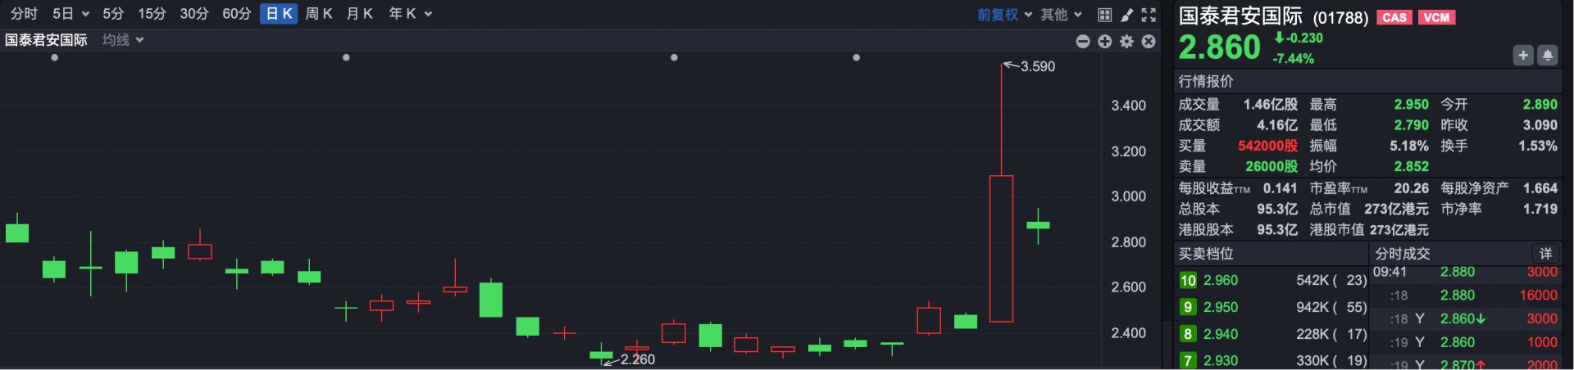Click the 总市值 value 273亿港元
The height and width of the screenshot is (370, 1574).
[x=1396, y=209]
